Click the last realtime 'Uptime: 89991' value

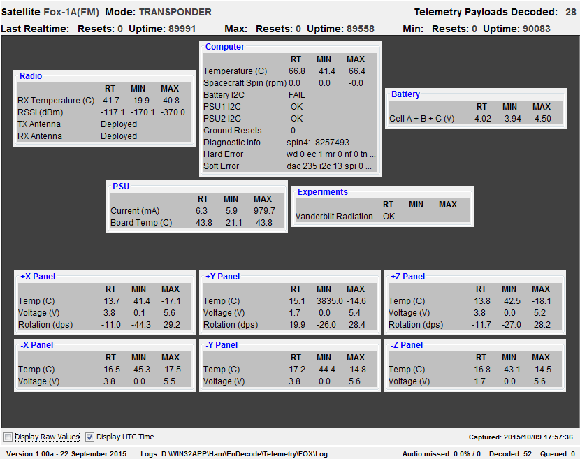coord(162,29)
